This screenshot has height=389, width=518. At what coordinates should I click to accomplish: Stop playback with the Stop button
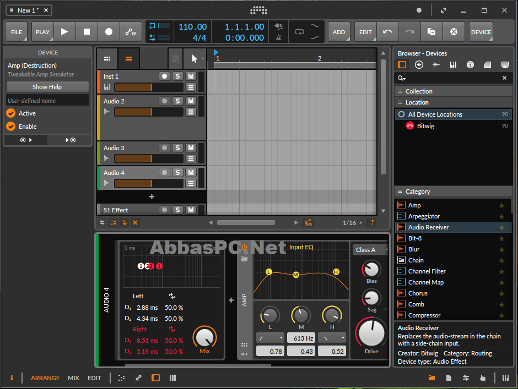87,32
